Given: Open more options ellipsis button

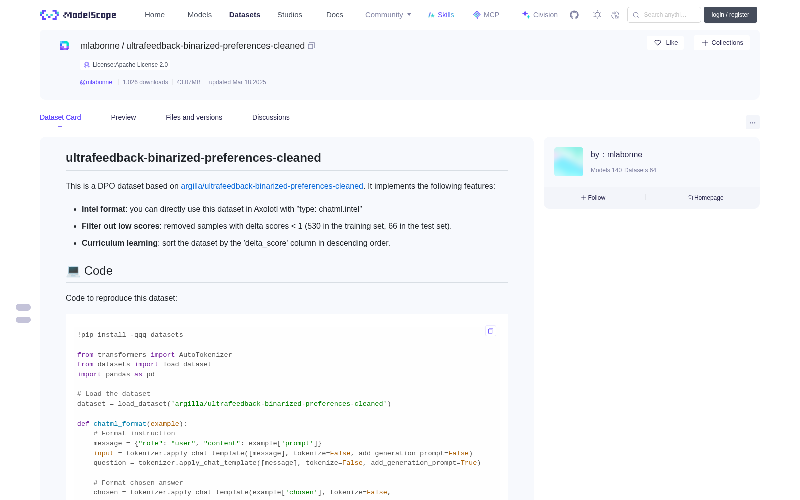Looking at the screenshot, I should pyautogui.click(x=752, y=122).
